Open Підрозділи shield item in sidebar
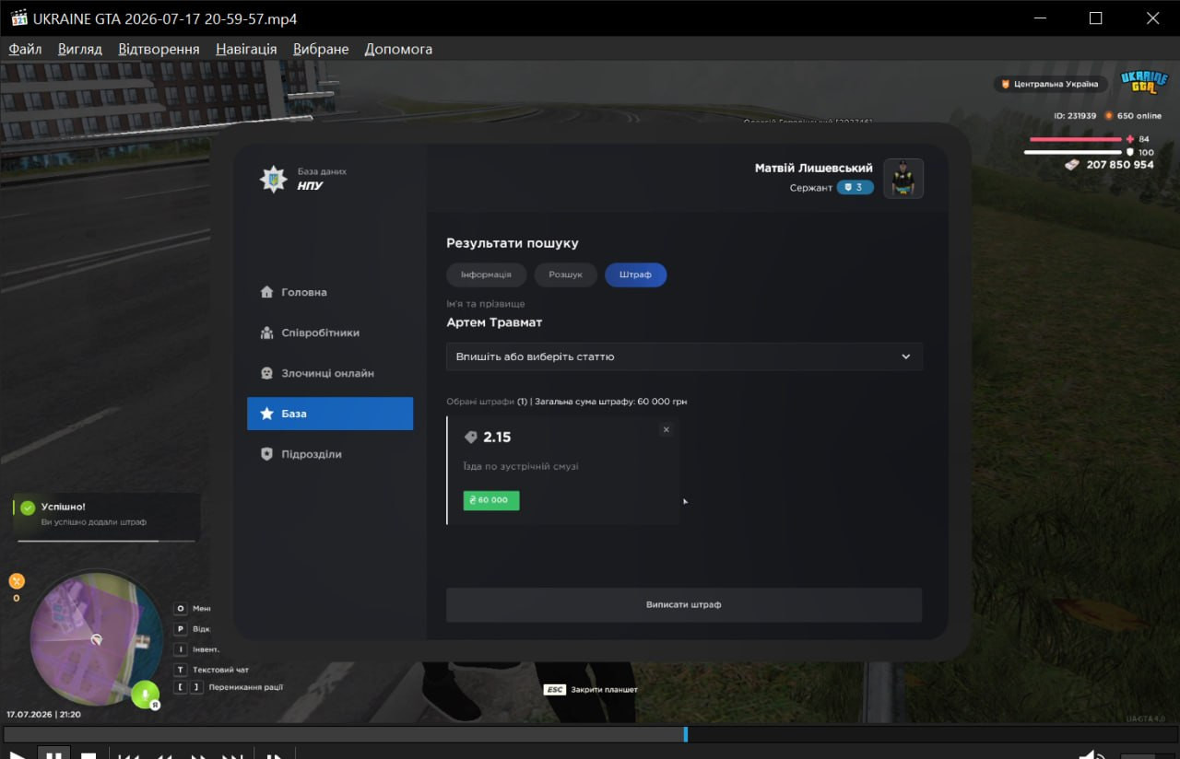 tap(330, 454)
